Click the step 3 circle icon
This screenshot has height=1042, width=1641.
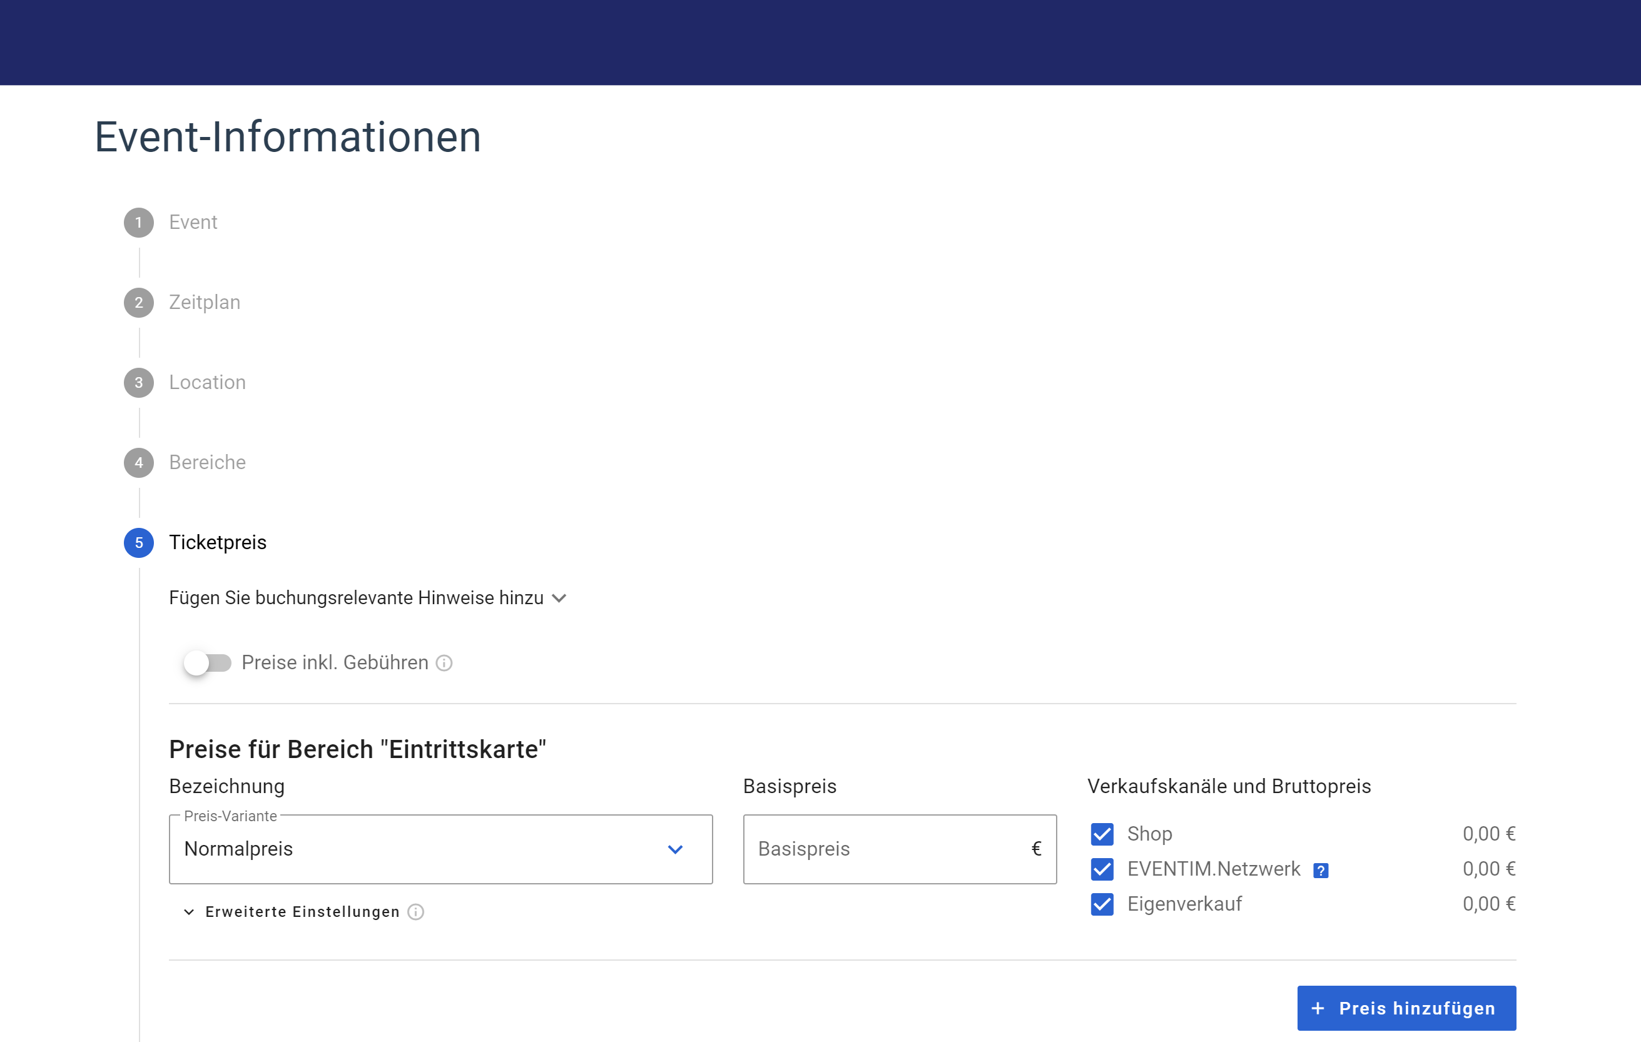(138, 382)
